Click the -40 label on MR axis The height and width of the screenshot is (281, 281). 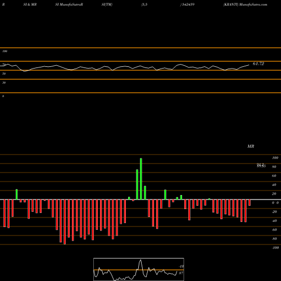274,221
